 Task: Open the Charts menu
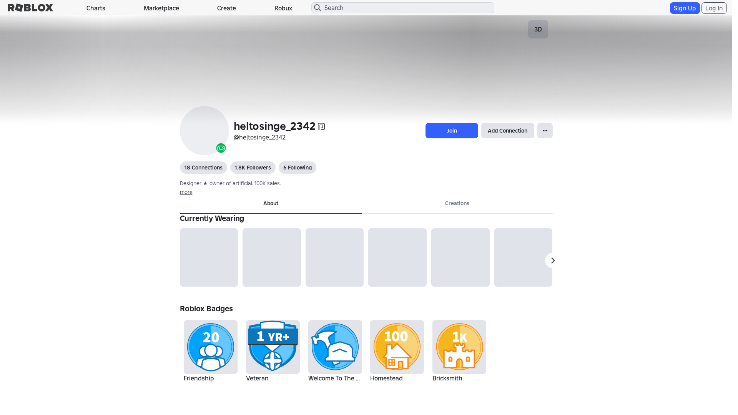[x=96, y=8]
